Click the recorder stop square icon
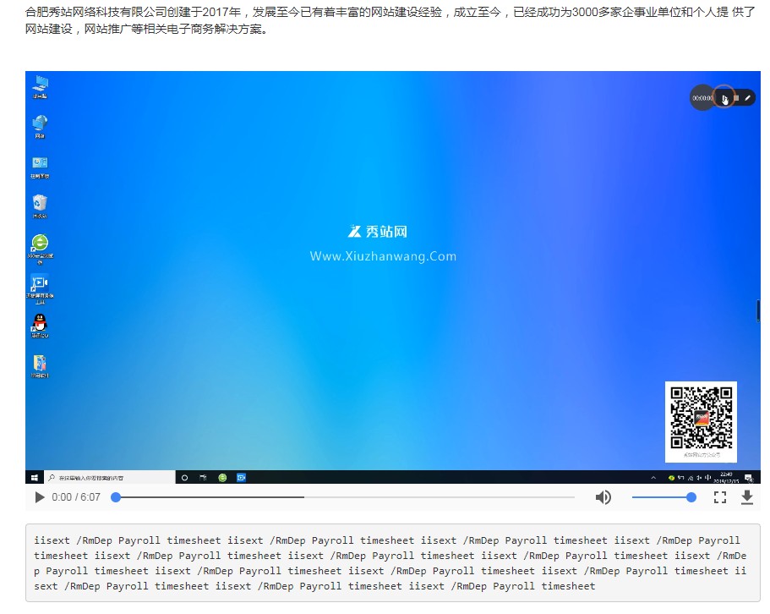This screenshot has height=614, width=770. (x=736, y=98)
